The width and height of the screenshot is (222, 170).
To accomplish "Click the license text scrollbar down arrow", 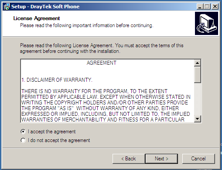I will click(198, 119).
